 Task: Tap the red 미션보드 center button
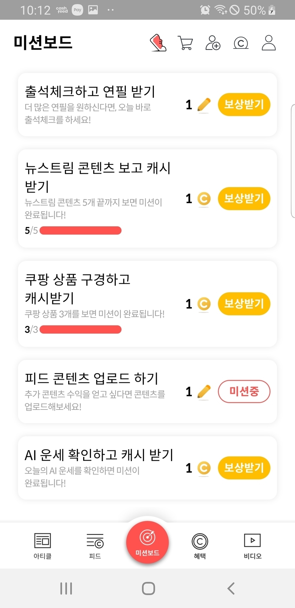pyautogui.click(x=147, y=542)
